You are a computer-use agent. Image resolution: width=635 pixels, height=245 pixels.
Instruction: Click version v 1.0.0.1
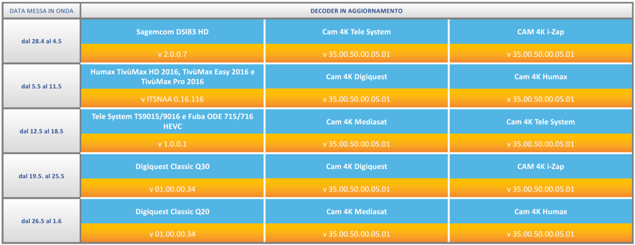(x=172, y=143)
